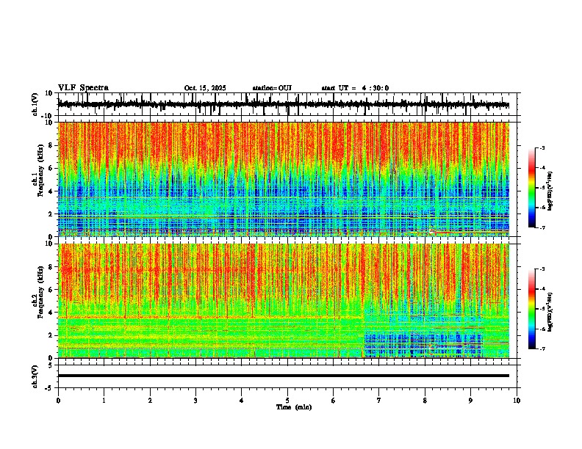
Task: Click the ch.2 frequency spectrogram plot
Action: pos(284,301)
